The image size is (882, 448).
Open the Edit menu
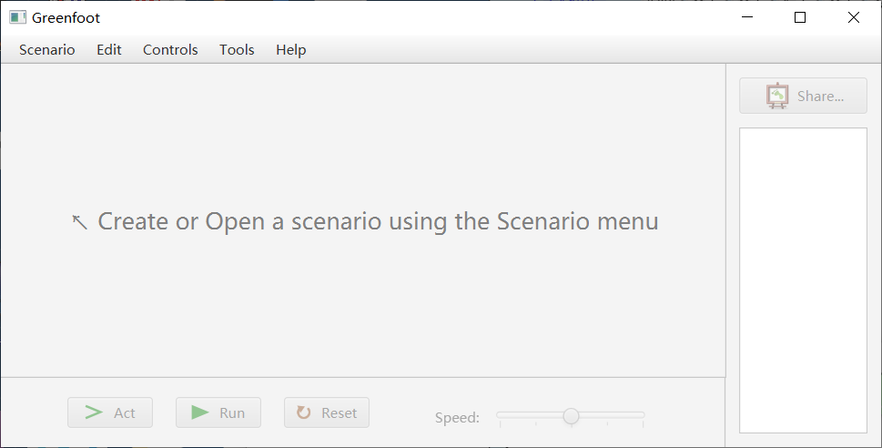click(x=109, y=50)
